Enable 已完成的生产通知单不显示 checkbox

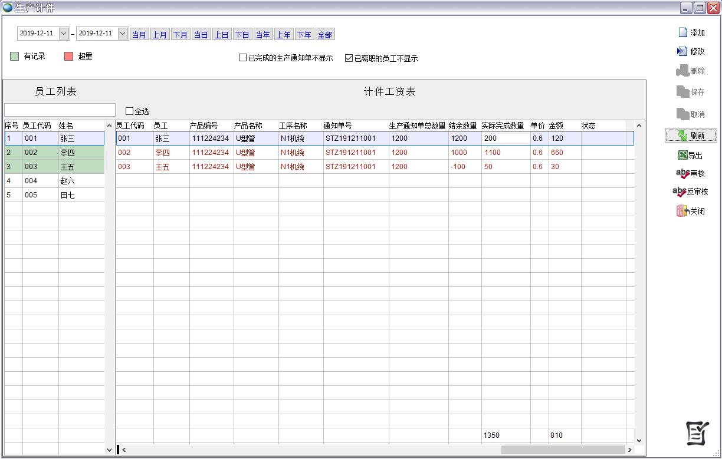[x=242, y=58]
